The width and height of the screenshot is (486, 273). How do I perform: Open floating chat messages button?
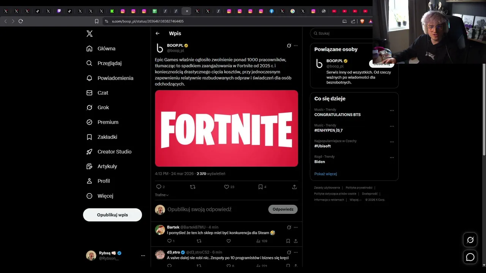[x=470, y=257]
